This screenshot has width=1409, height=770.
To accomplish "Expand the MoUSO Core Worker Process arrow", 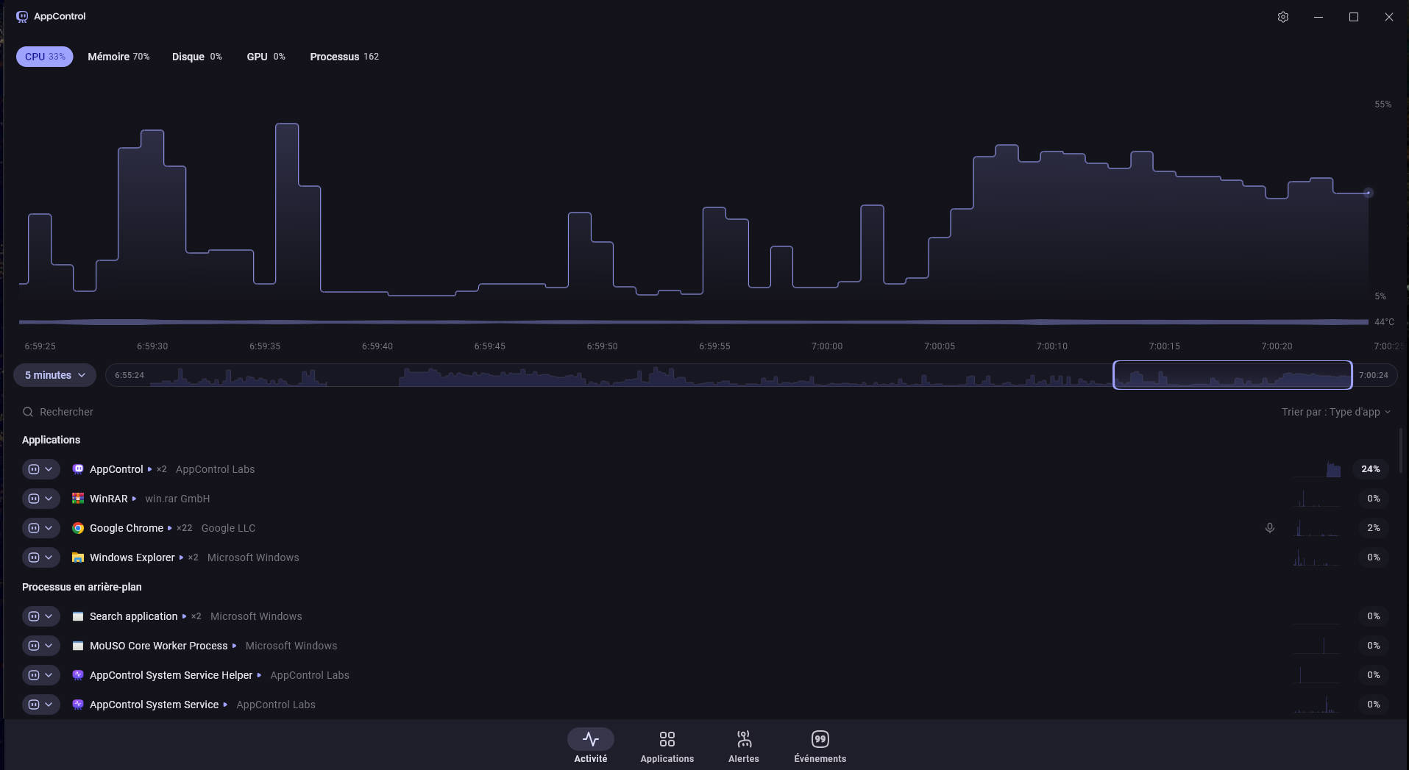I will click(x=235, y=646).
